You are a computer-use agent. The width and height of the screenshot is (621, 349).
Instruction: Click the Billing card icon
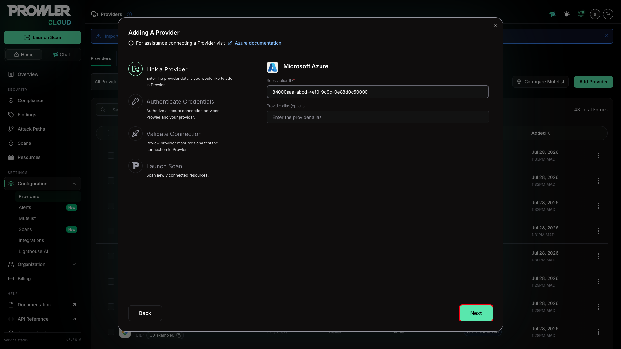click(11, 279)
